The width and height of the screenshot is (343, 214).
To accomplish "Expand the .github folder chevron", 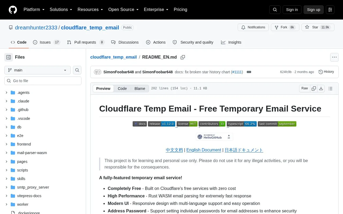I will click(6, 110).
